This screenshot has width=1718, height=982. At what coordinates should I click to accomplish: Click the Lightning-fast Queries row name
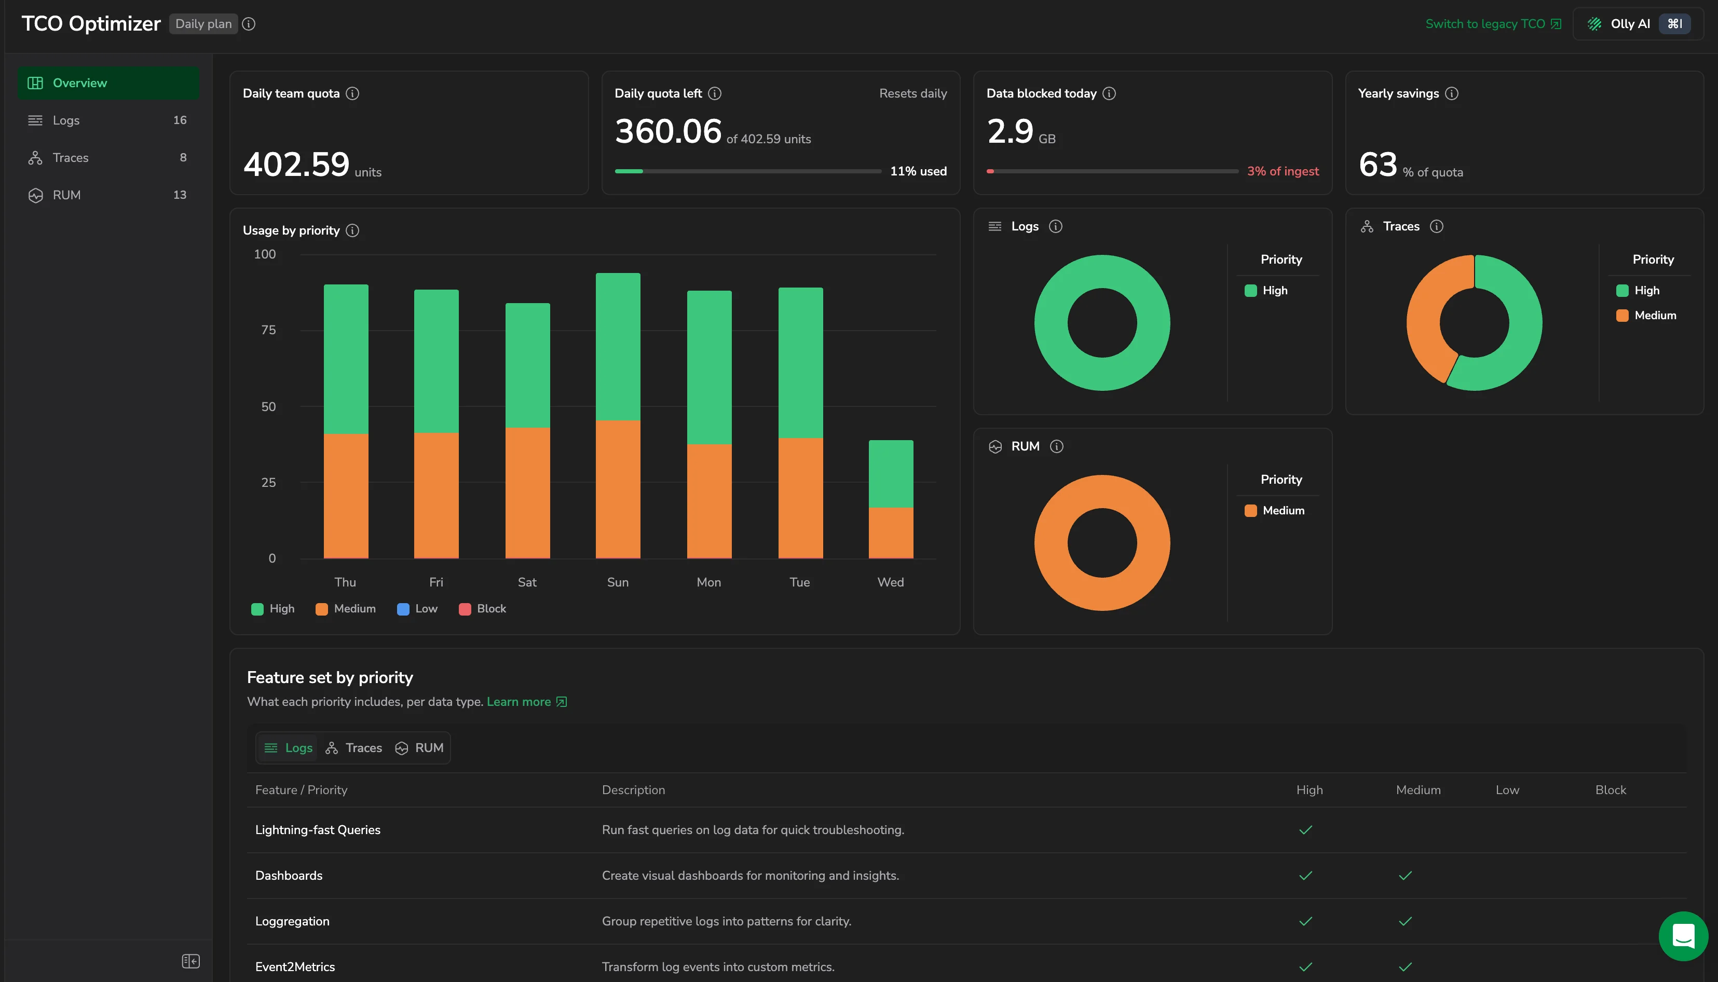click(318, 829)
